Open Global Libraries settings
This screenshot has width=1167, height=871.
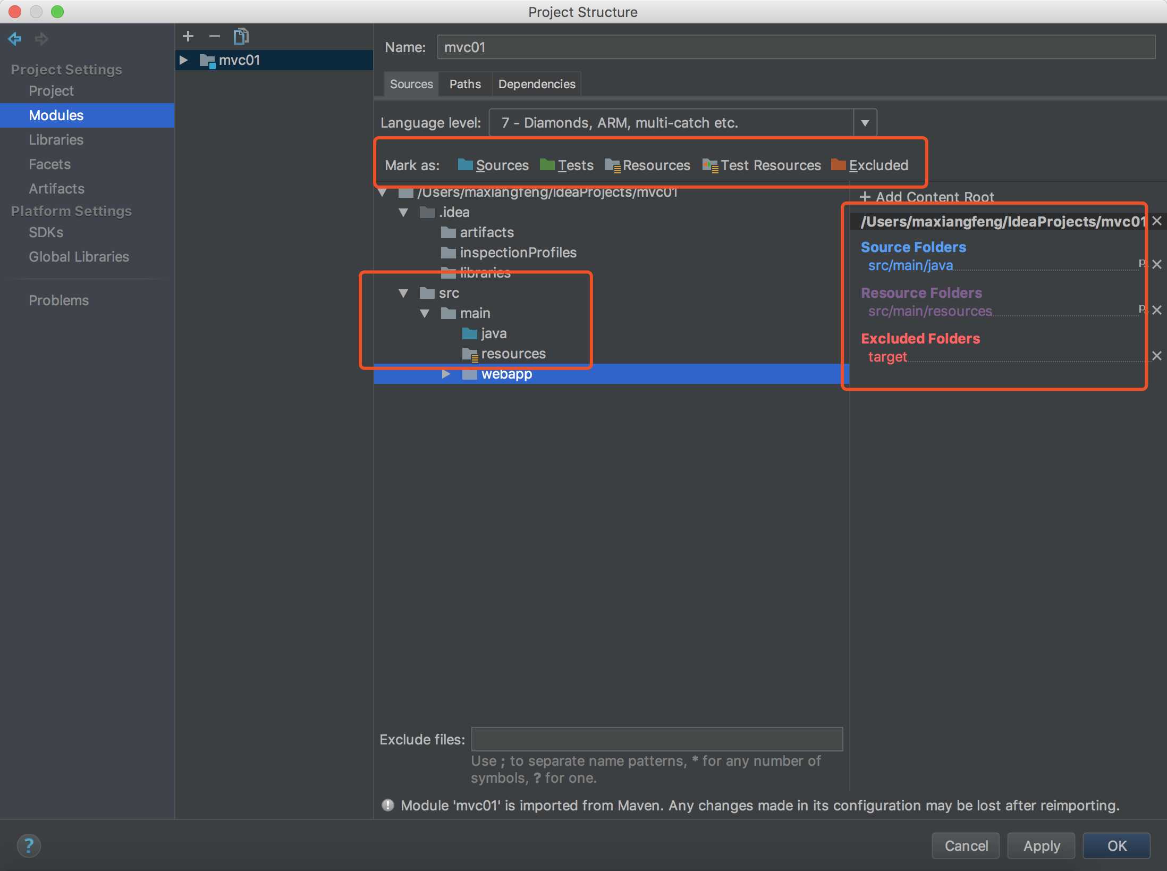tap(79, 257)
